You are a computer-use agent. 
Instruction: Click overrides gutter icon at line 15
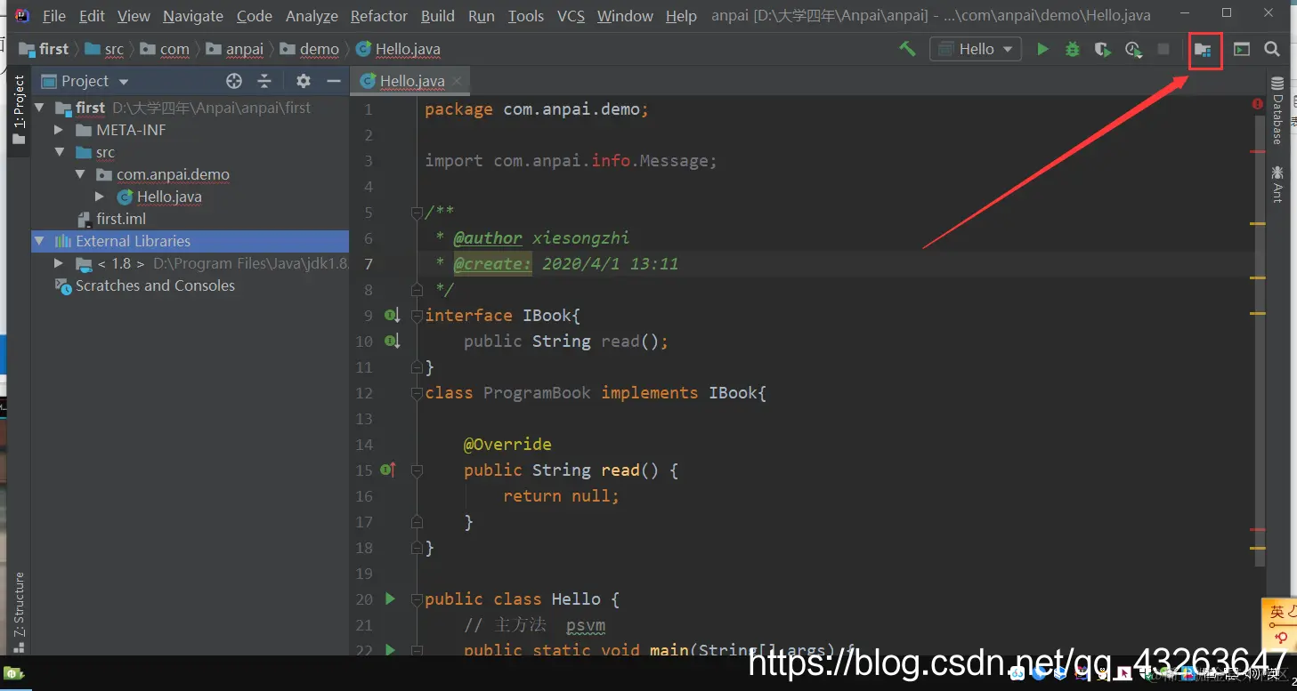[x=389, y=470]
